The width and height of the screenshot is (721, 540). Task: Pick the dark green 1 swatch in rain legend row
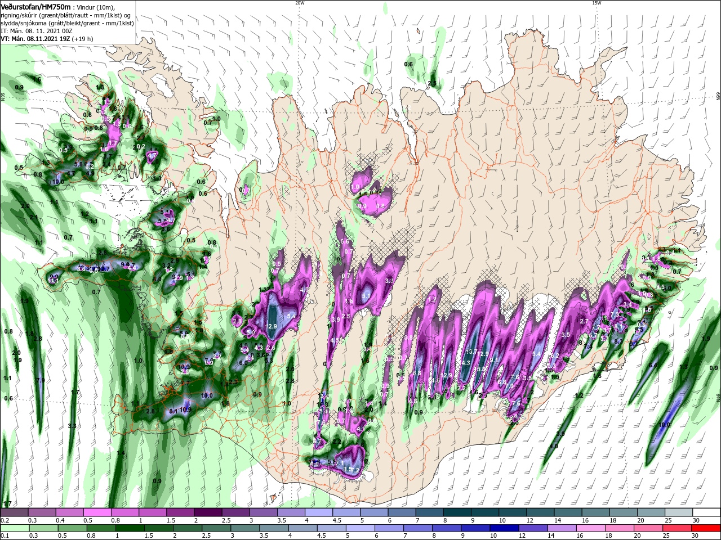click(130, 528)
